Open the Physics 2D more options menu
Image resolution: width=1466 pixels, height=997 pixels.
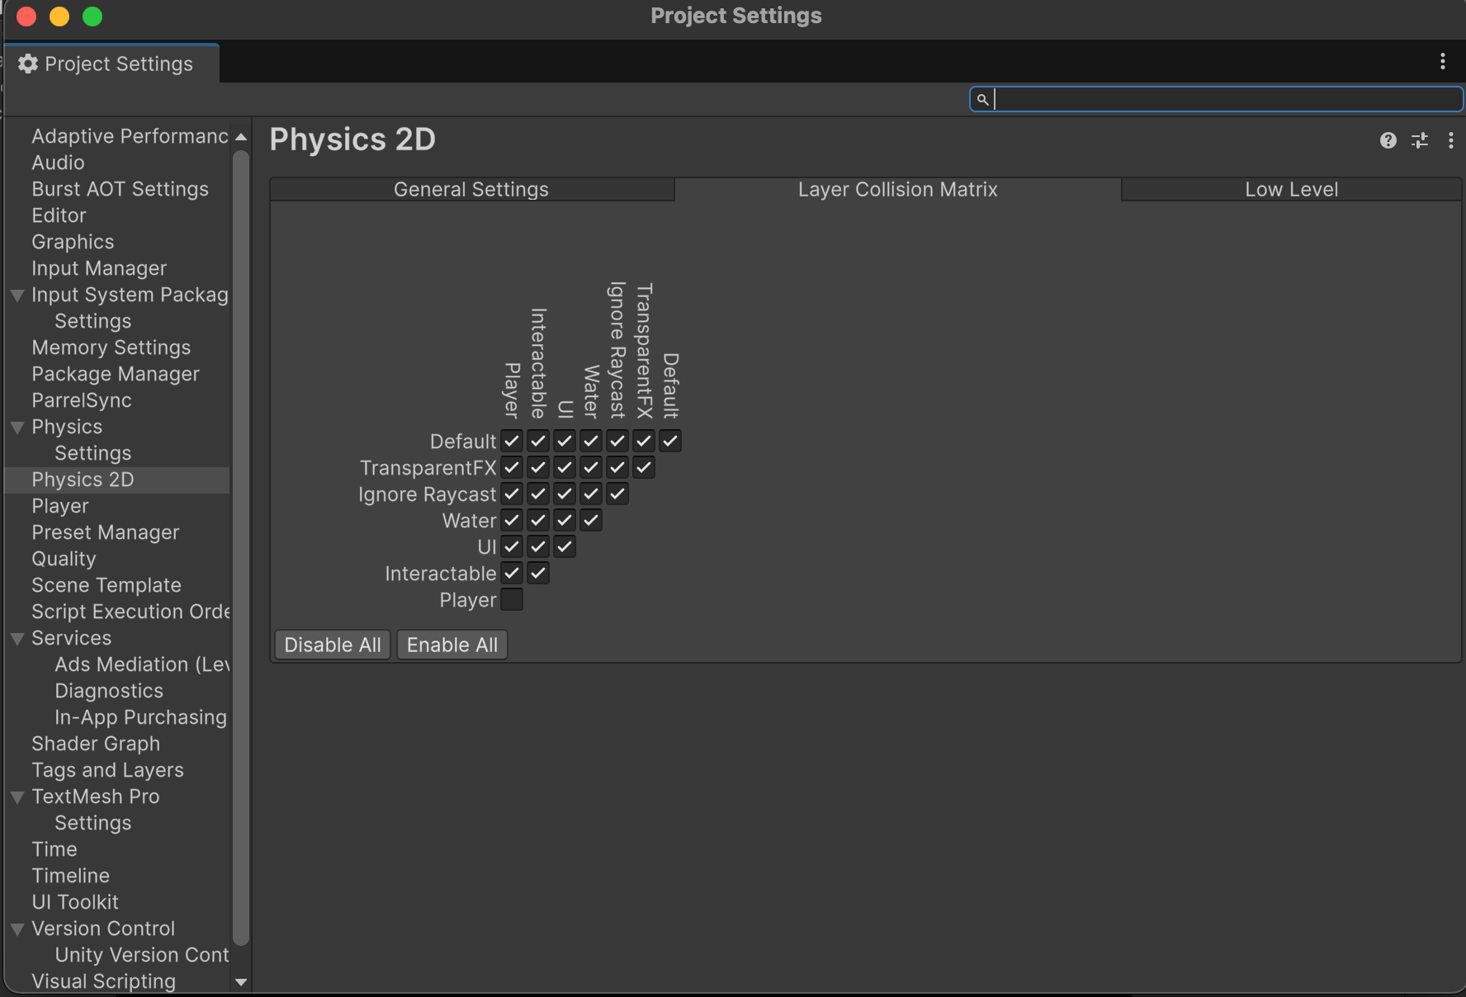pyautogui.click(x=1450, y=140)
